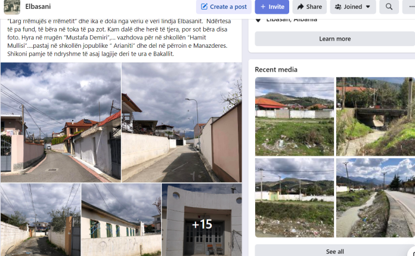Click the Create a post pencil icon
The height and width of the screenshot is (256, 415).
click(x=204, y=7)
